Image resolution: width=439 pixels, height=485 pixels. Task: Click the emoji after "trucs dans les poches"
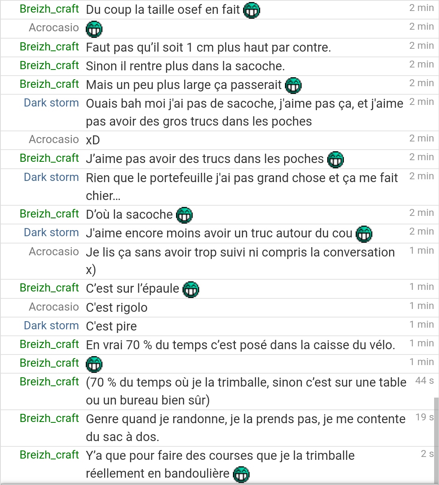click(x=335, y=160)
